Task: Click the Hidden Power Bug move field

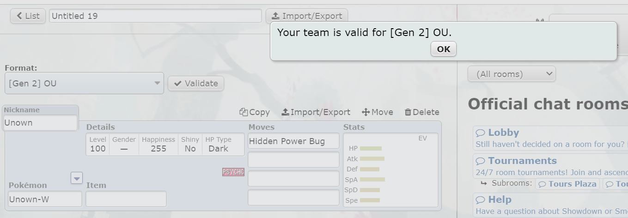Action: coord(293,141)
